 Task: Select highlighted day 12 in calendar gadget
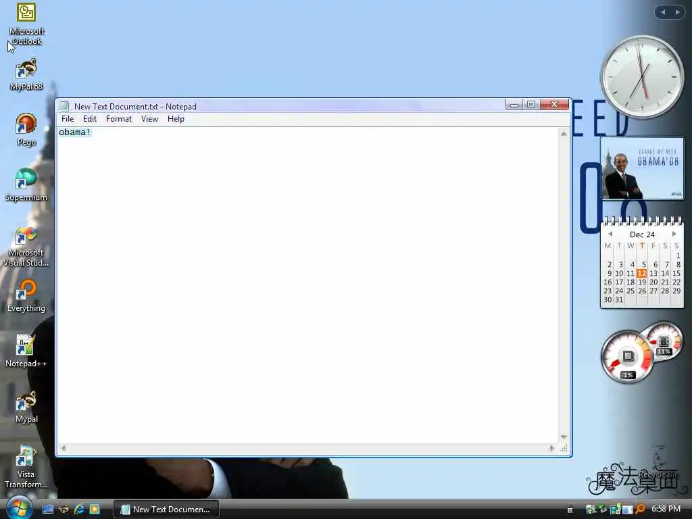(642, 273)
